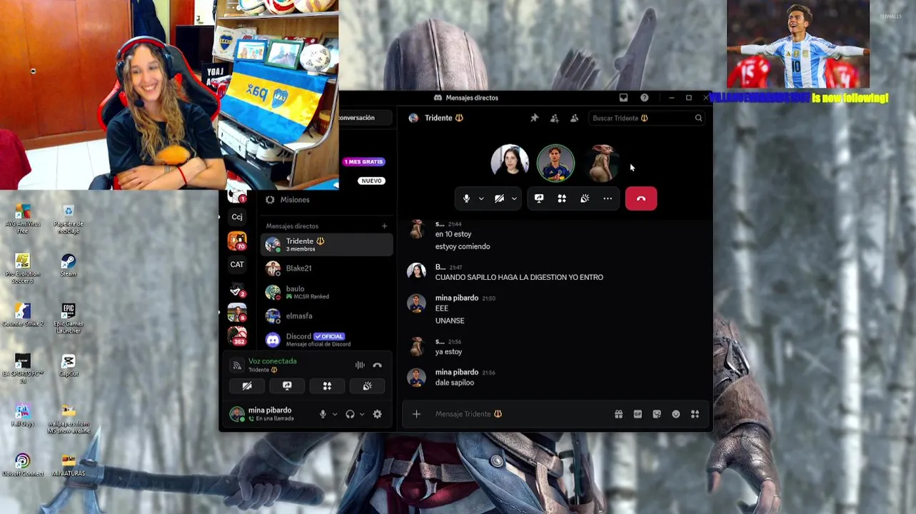Open the soundboard in call controls

[x=585, y=198]
